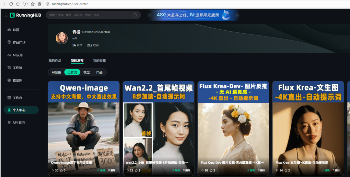The width and height of the screenshot is (350, 177).
Task: Click run count 30 on Qwen-image card
Action: [55, 170]
